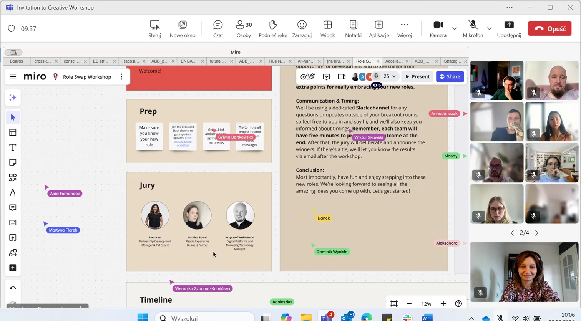Leave the meeting with Opuść button
Screen dimensions: 581x321
point(549,29)
